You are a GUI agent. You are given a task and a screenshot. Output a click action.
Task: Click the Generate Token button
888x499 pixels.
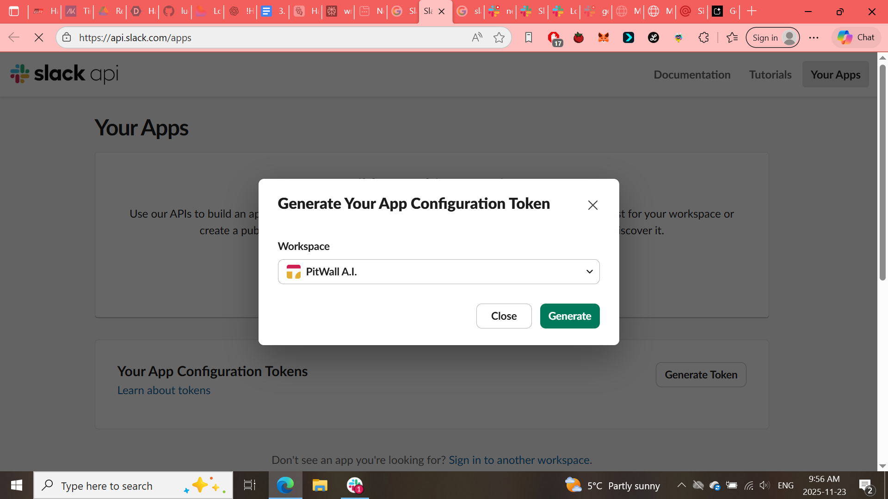(x=700, y=375)
